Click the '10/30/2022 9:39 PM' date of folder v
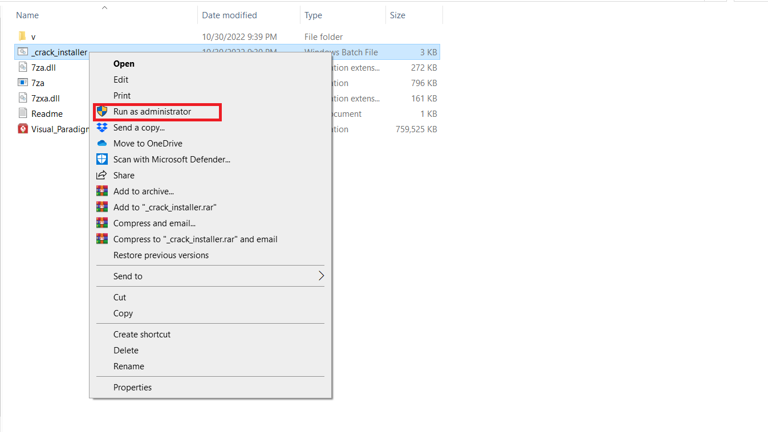This screenshot has height=432, width=768. pyautogui.click(x=239, y=36)
